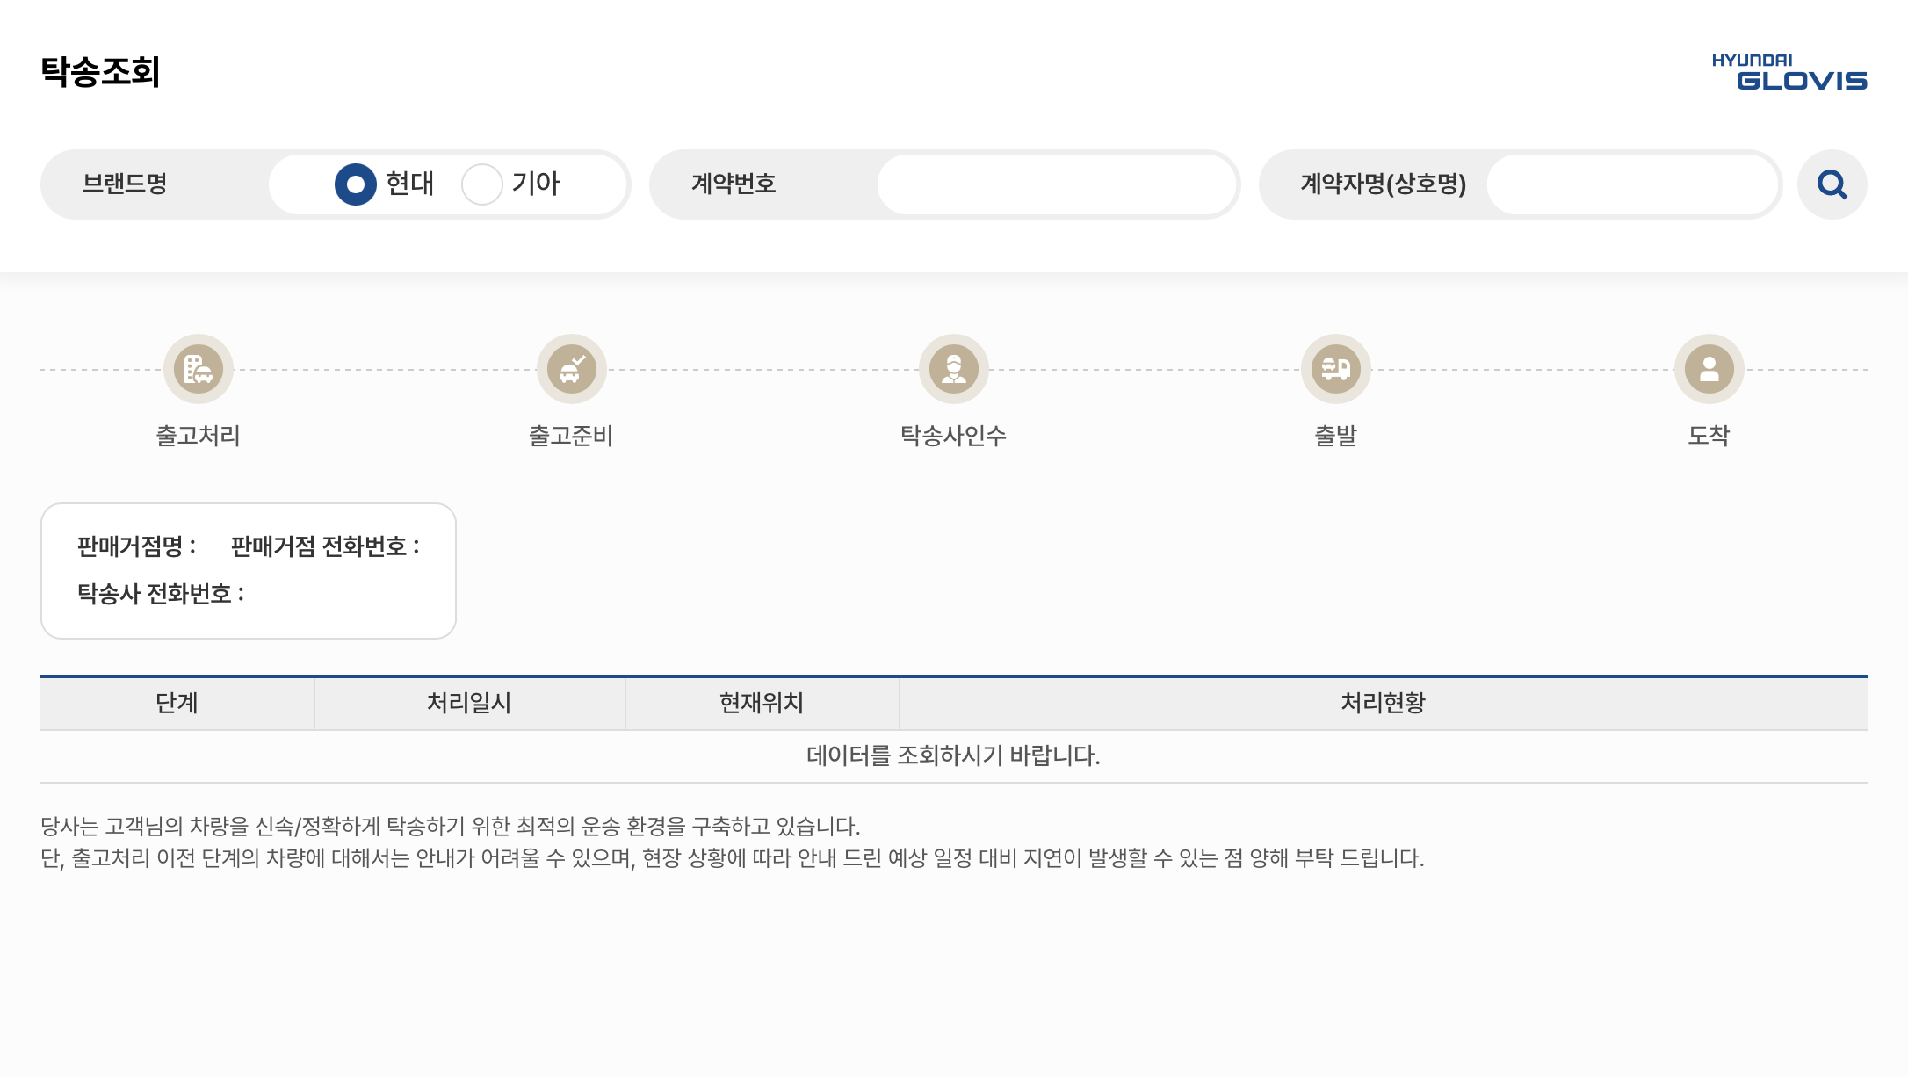The width and height of the screenshot is (1908, 1077).
Task: Click the empty data message row
Action: click(x=953, y=755)
